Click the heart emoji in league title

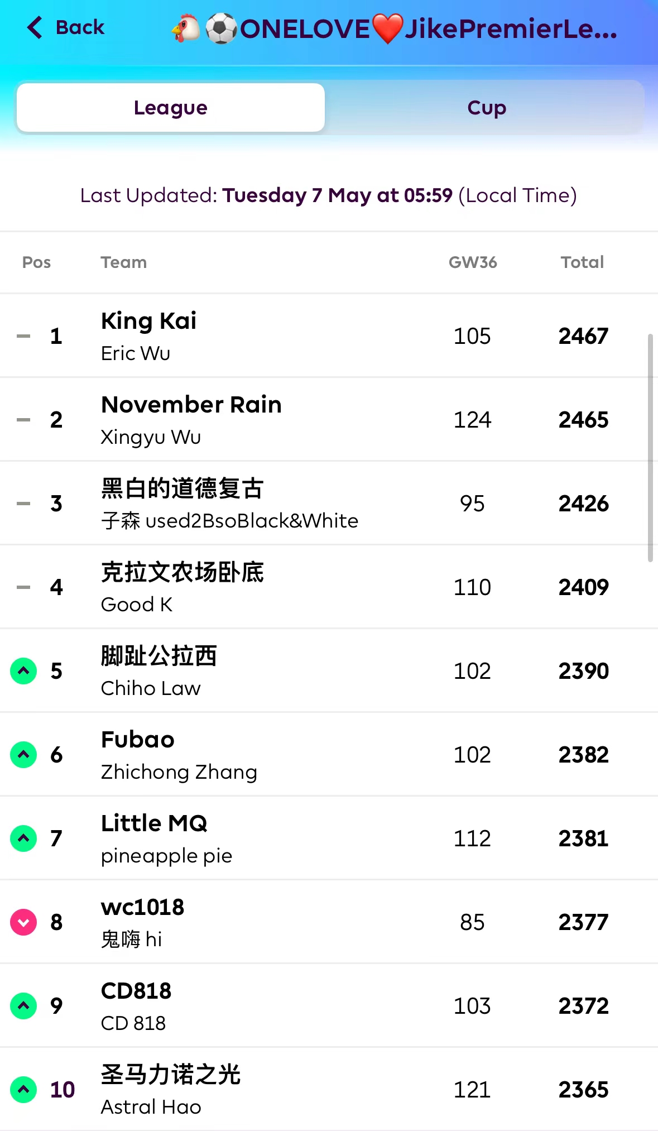pyautogui.click(x=387, y=28)
